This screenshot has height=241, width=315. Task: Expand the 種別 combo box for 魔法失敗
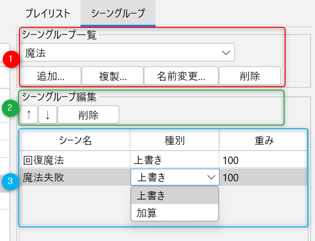(174, 177)
